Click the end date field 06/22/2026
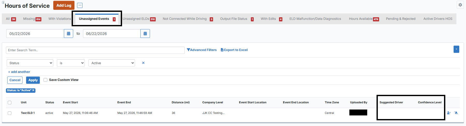 coord(112,33)
